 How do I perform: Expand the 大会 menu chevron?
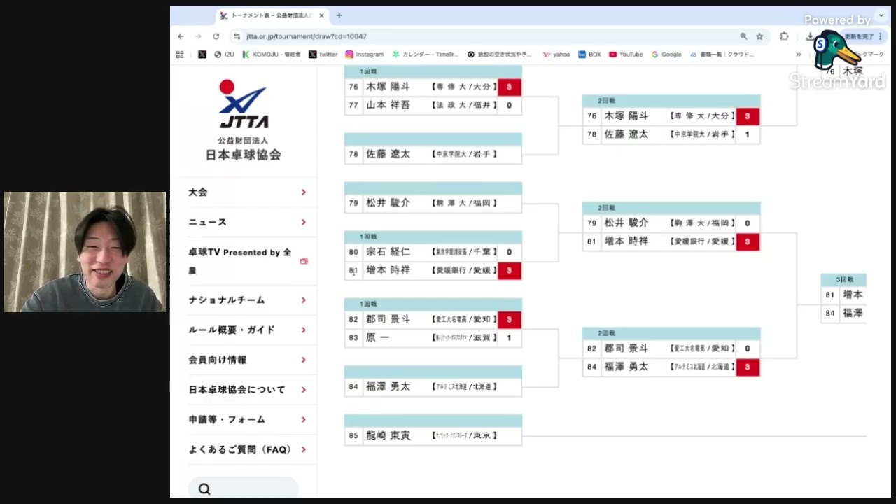pyautogui.click(x=304, y=192)
